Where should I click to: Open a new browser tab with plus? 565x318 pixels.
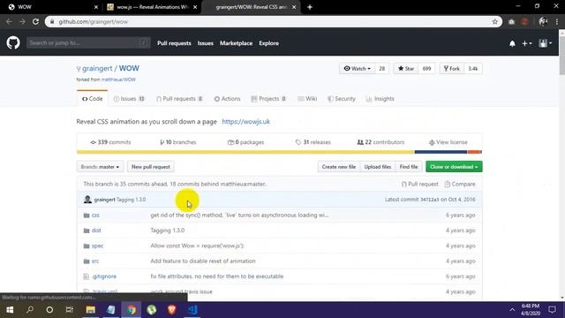310,7
